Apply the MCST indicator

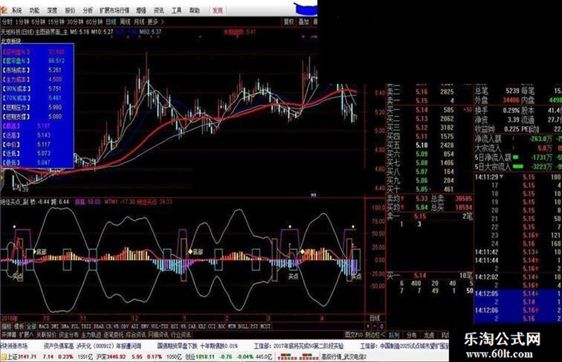pyautogui.click(x=266, y=326)
